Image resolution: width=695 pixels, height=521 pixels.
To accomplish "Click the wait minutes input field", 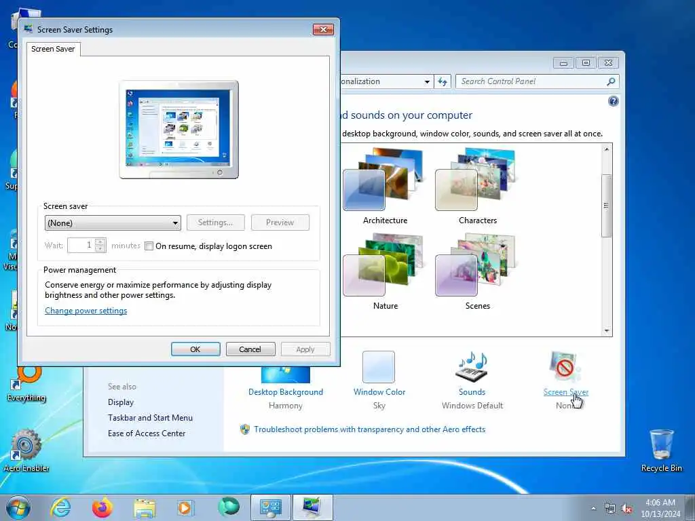I will click(81, 245).
